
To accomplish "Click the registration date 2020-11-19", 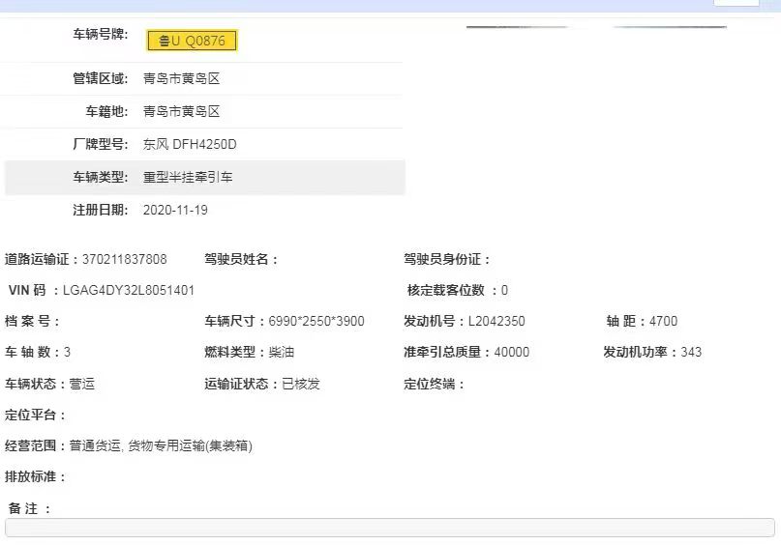I will tap(175, 210).
